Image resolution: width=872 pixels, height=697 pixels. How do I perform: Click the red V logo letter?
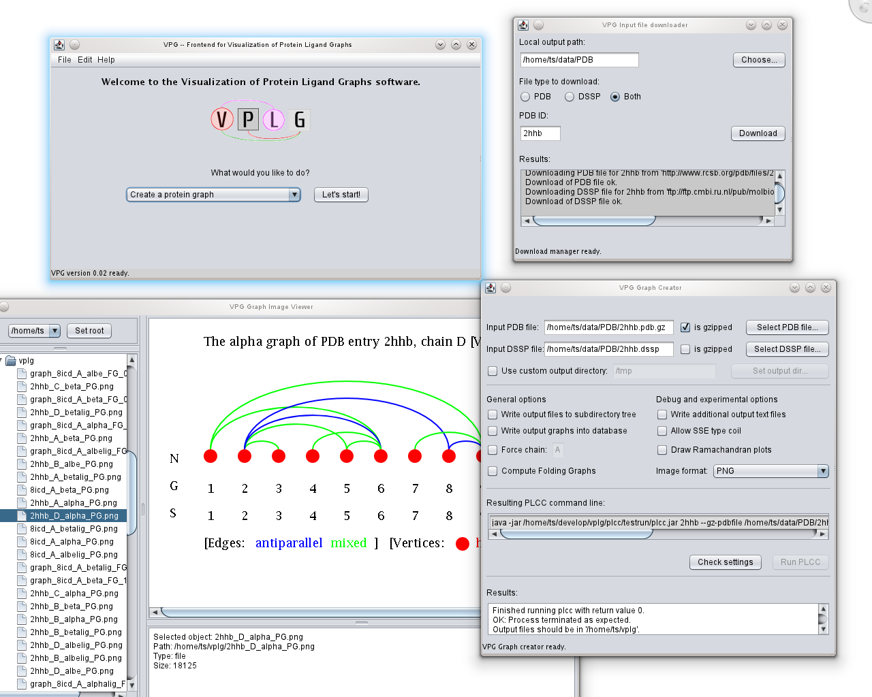[221, 120]
